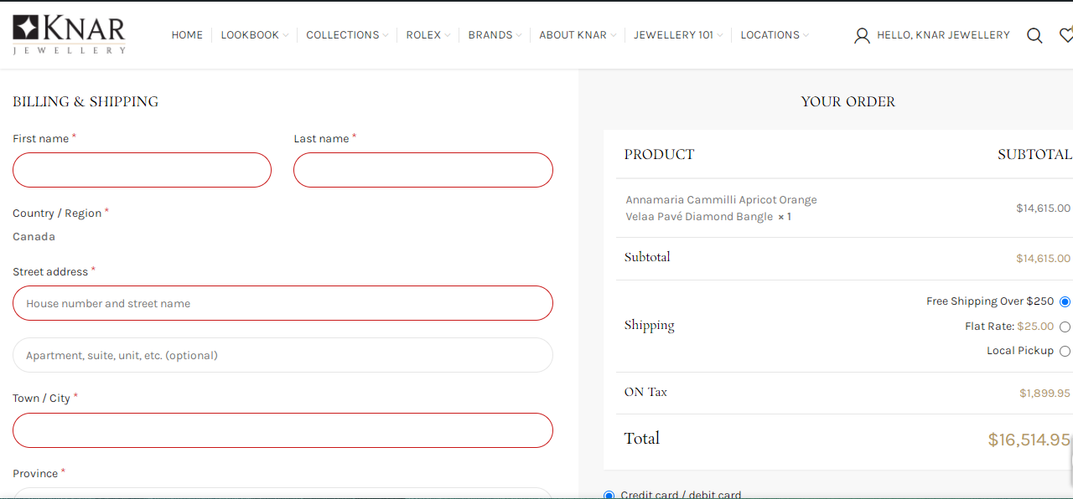1073x499 pixels.
Task: Focus the Apartment, suite, unit field
Action: click(x=283, y=355)
